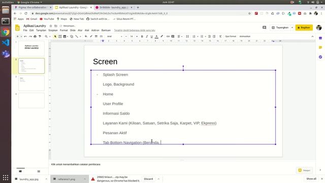Select the Shape tool icon
Screen dimensions: 325x183
pyautogui.click(x=72, y=37)
